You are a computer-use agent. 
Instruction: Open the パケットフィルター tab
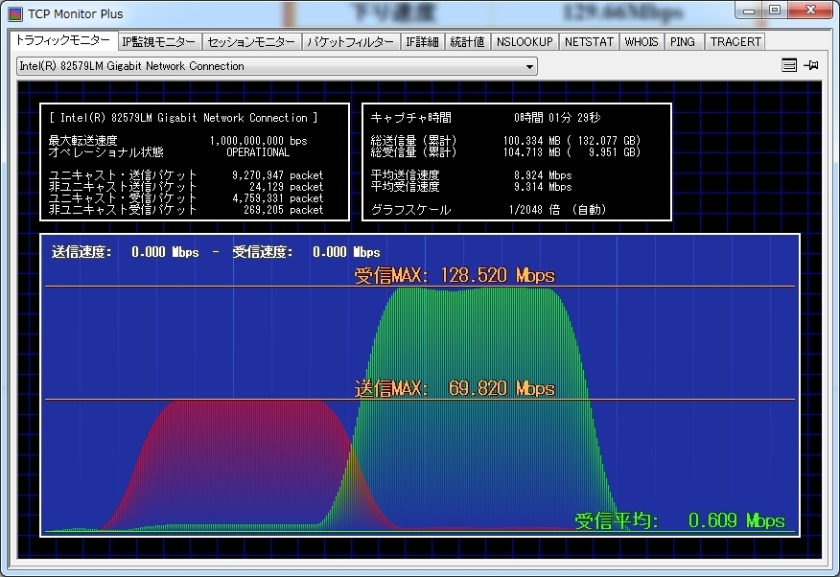[x=350, y=42]
